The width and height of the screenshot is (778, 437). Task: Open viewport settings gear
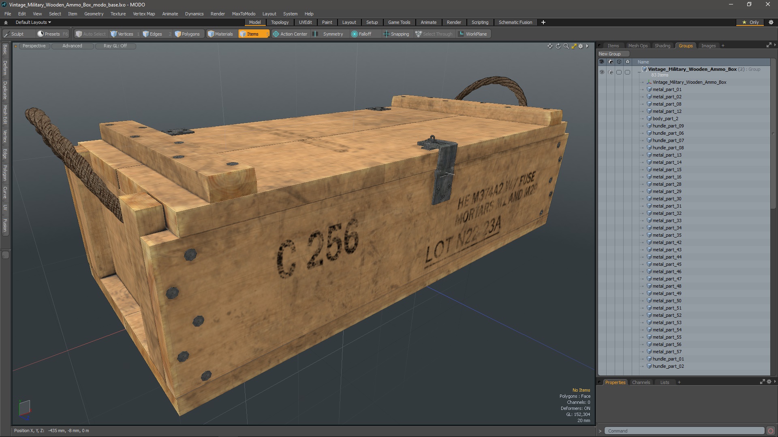581,46
